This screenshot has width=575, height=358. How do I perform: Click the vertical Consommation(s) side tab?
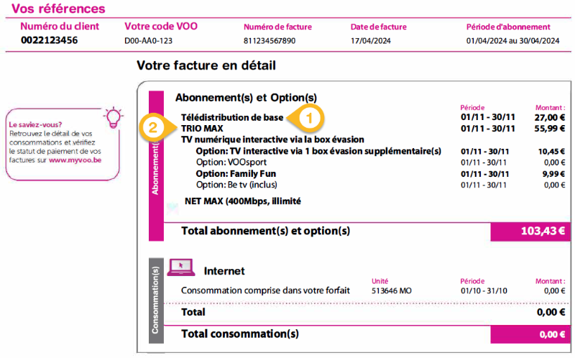(157, 302)
